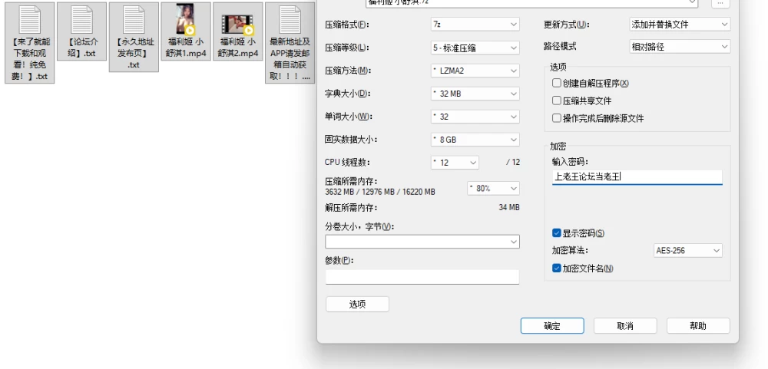The height and width of the screenshot is (369, 768).
Task: Open the memory usage 80% dropdown
Action: click(x=493, y=188)
